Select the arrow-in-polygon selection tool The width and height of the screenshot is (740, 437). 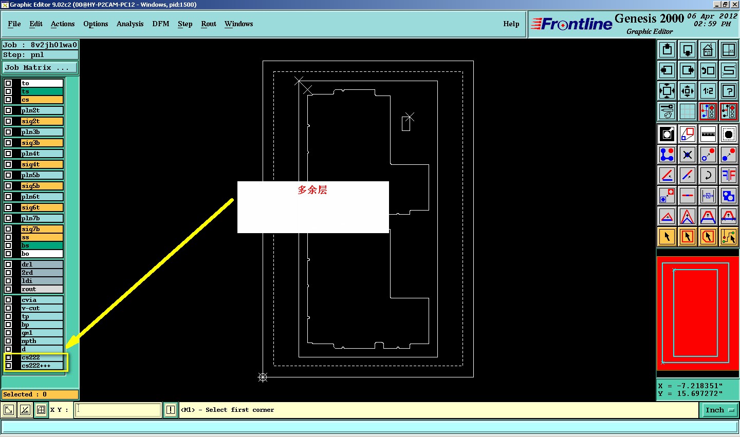[708, 237]
